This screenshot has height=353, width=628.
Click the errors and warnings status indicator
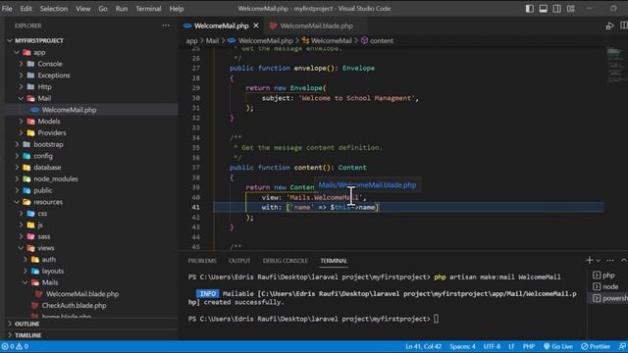click(15, 346)
